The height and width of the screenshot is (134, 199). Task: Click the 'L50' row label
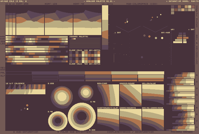tap(3, 43)
